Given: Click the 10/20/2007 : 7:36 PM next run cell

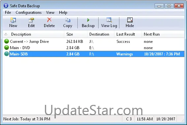Looking at the screenshot, I should click(x=162, y=54).
